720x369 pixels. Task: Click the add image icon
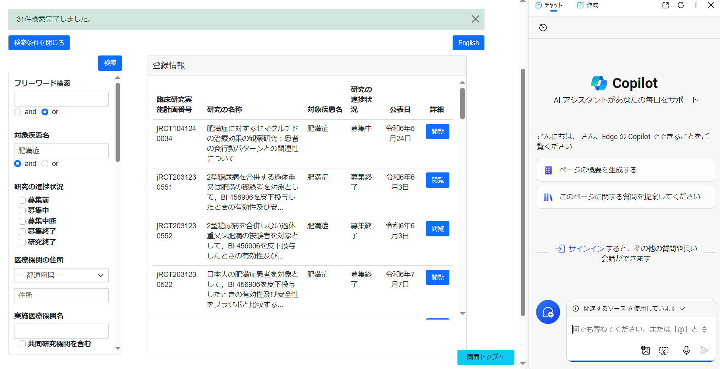(x=646, y=350)
